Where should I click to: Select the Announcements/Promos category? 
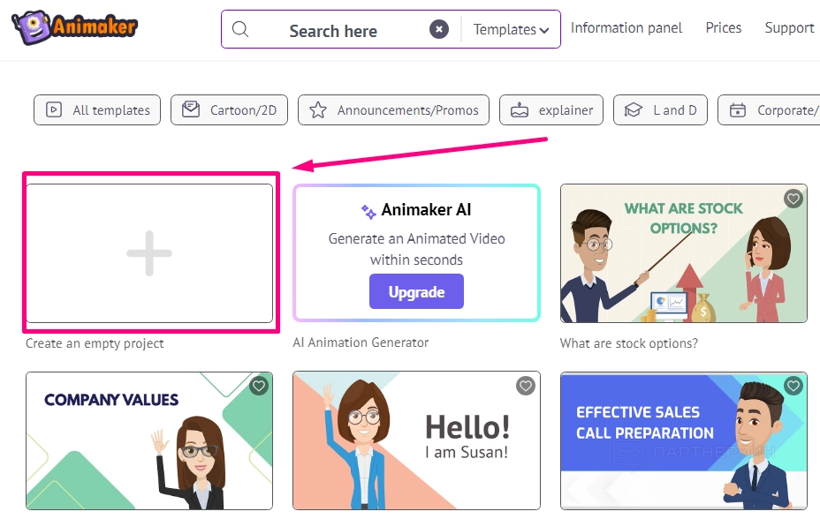[x=393, y=110]
